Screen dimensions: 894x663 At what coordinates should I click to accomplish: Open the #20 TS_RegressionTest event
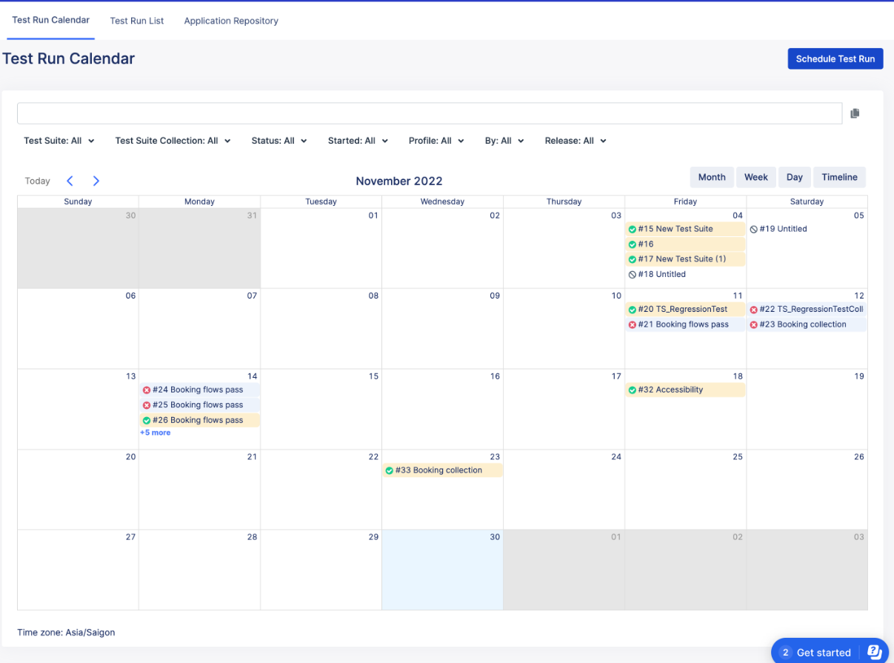685,310
